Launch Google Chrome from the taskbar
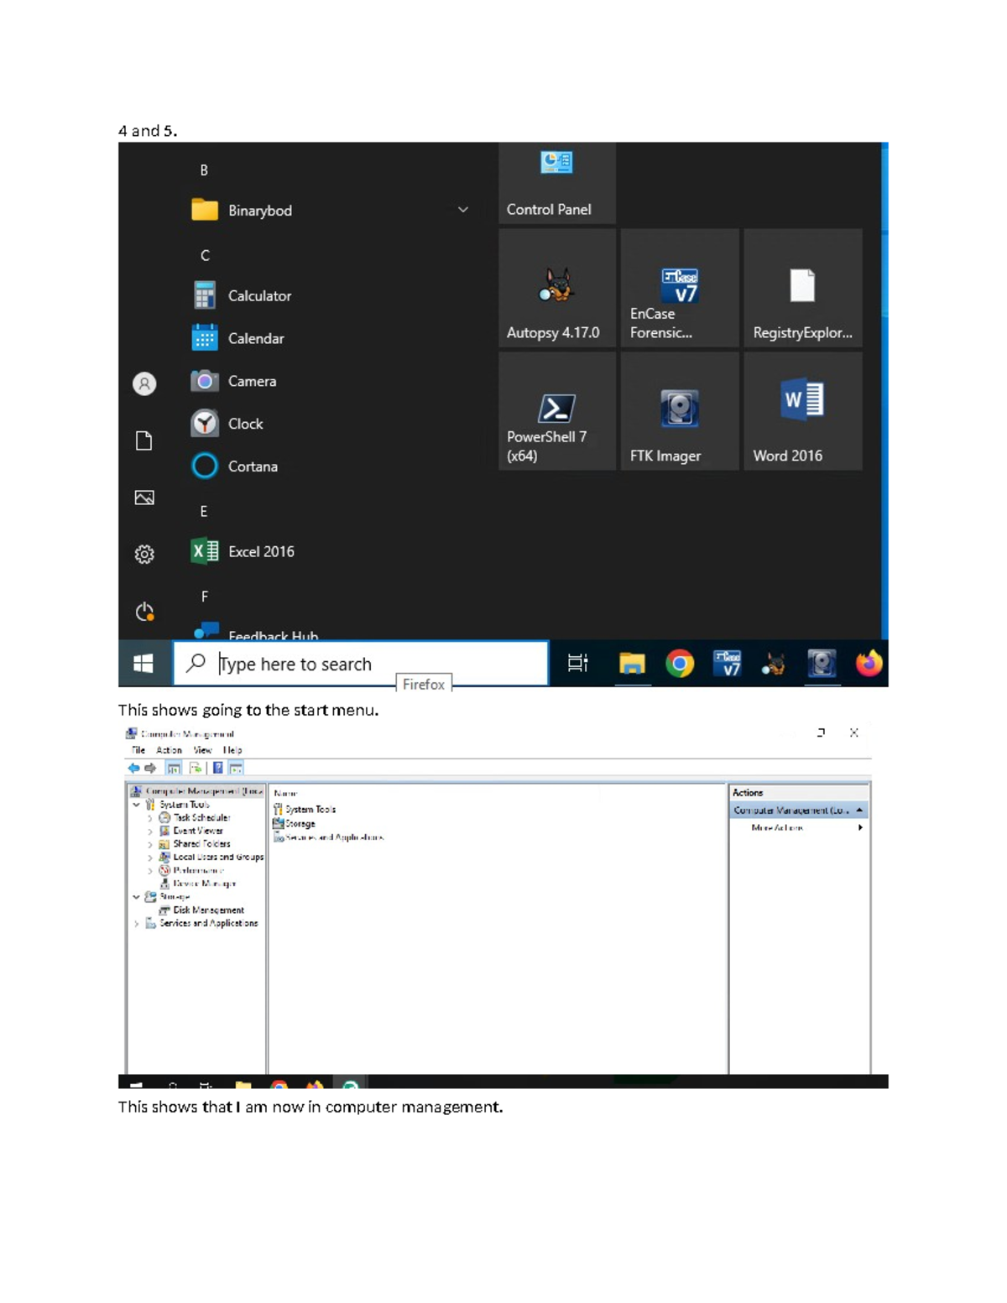1007x1303 pixels. 680,664
